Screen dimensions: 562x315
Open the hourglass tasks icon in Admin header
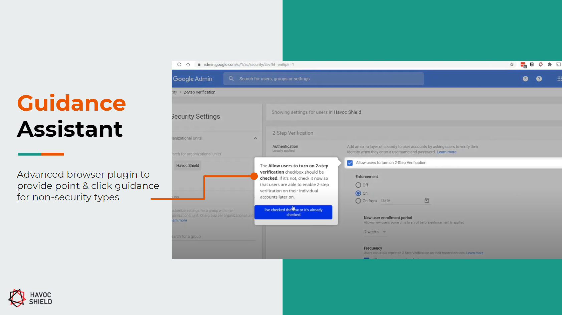click(525, 79)
